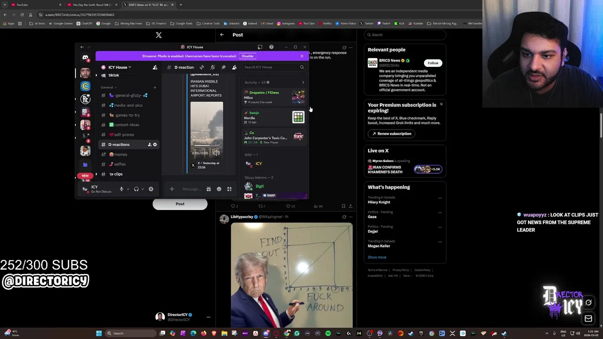Image resolution: width=603 pixels, height=339 pixels.
Task: Dismiss Premium subscription expiring card
Action: click(x=441, y=104)
